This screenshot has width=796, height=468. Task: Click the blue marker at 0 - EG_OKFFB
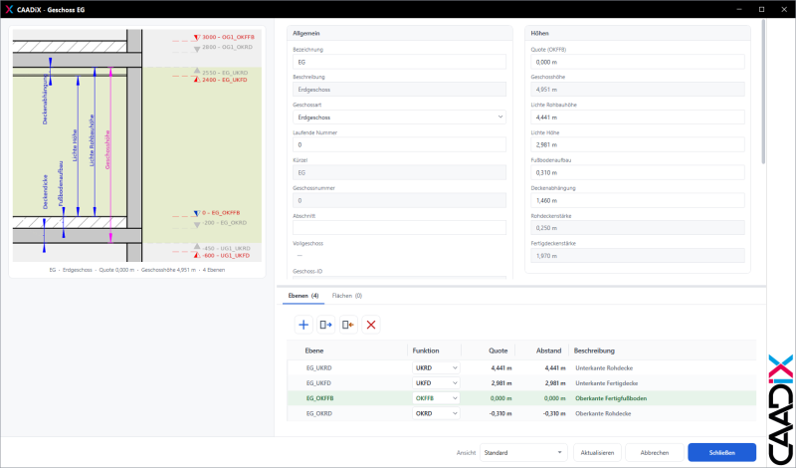[197, 213]
